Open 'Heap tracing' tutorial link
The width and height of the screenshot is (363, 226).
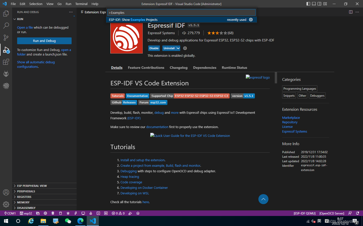click(x=130, y=177)
